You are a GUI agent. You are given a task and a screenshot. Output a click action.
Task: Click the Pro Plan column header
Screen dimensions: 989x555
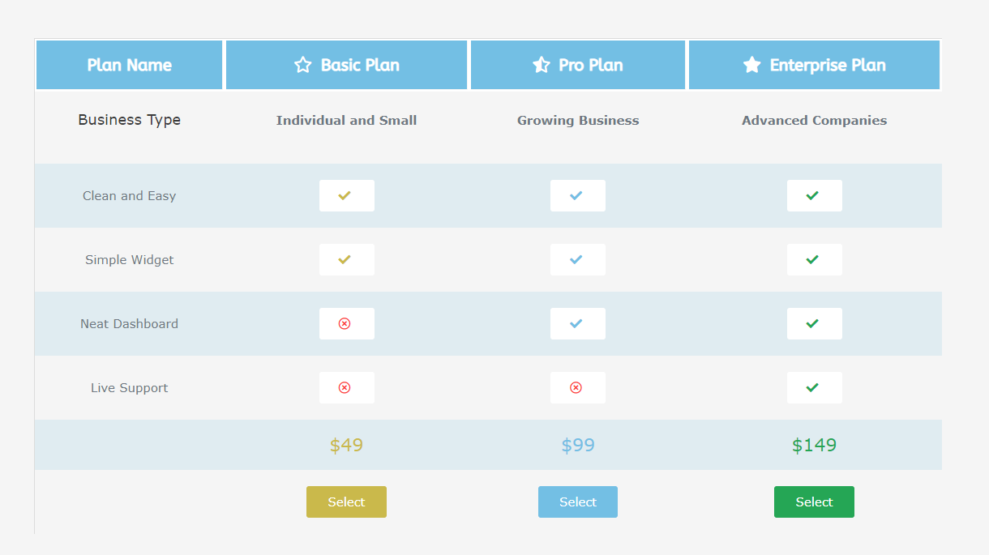point(578,65)
